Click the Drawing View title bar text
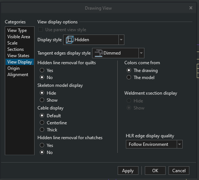The height and width of the screenshot is (180, 199). (99, 8)
